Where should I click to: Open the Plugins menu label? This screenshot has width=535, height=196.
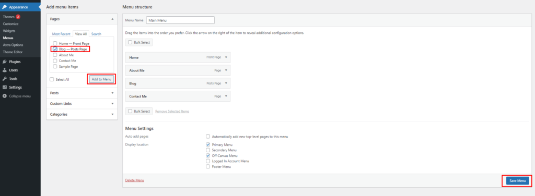(x=15, y=62)
